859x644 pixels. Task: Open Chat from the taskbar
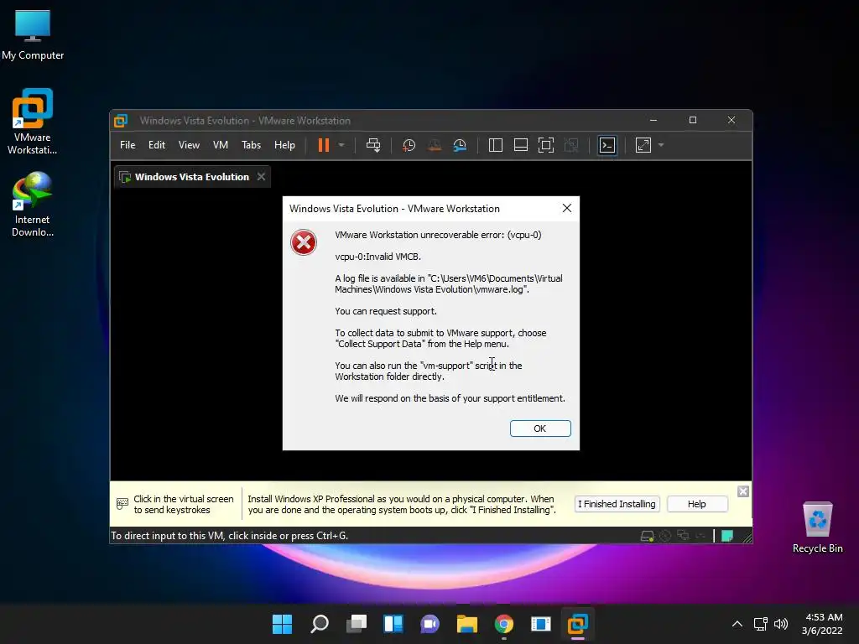click(x=430, y=624)
